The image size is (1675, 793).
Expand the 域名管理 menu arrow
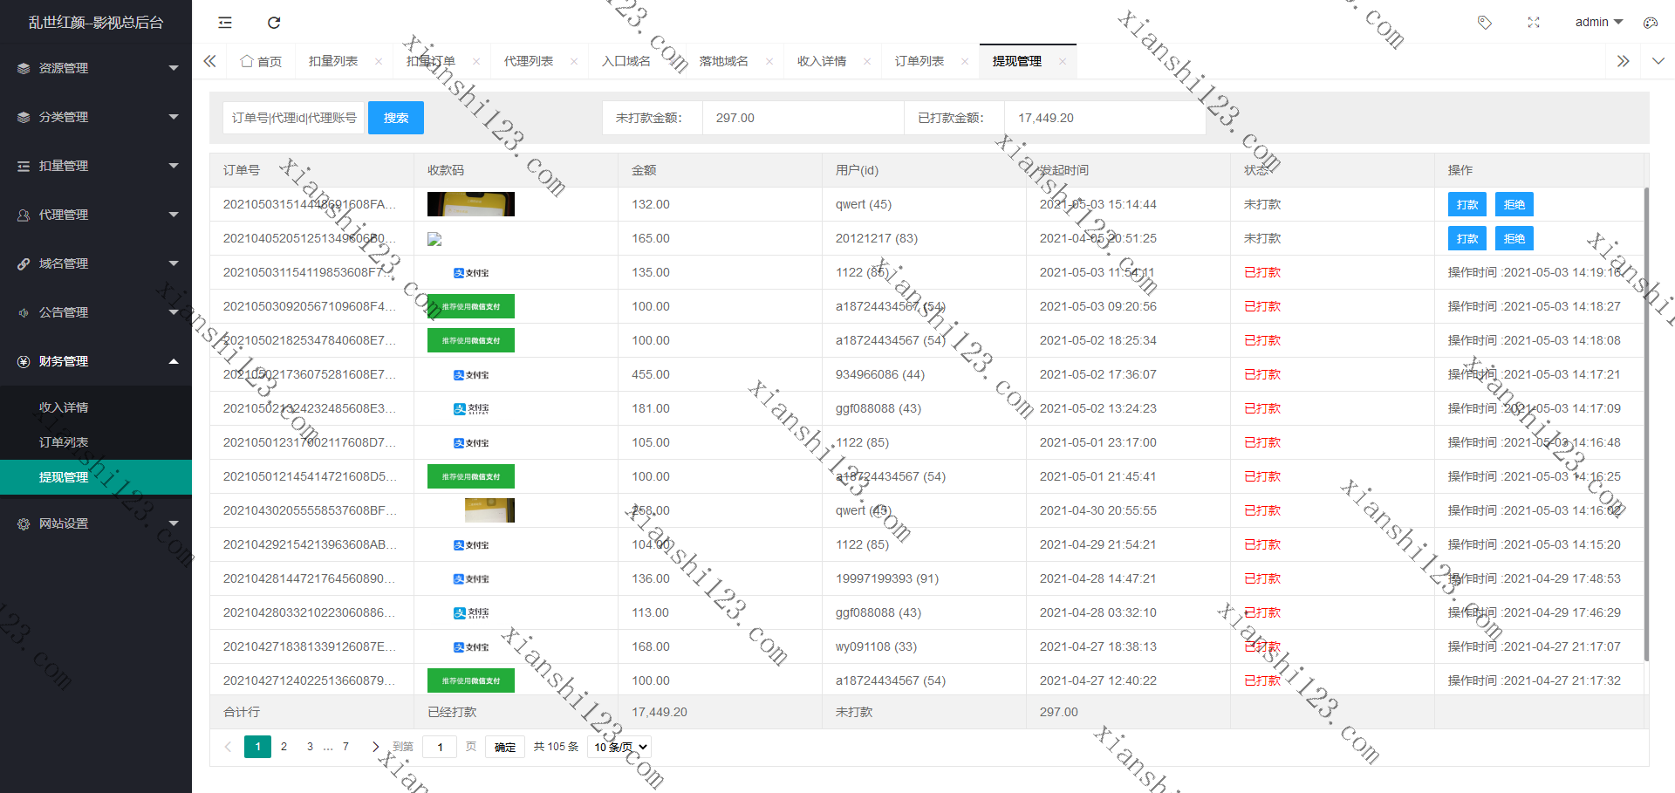(174, 263)
